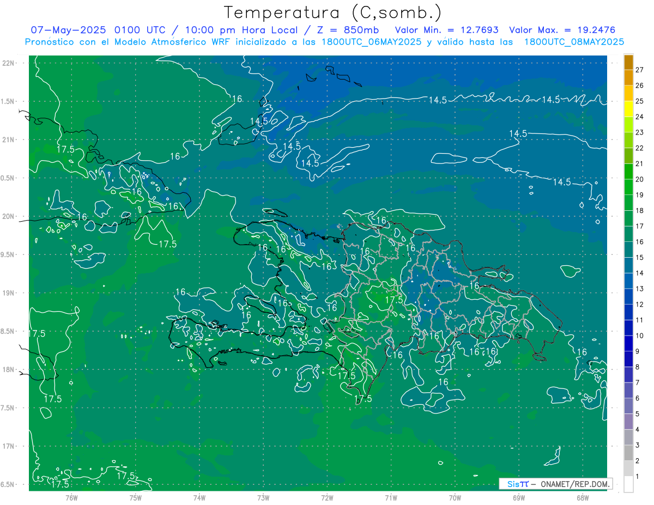
Task: Select the "Valor Max. = 19.2476" text
Action: 562,30
